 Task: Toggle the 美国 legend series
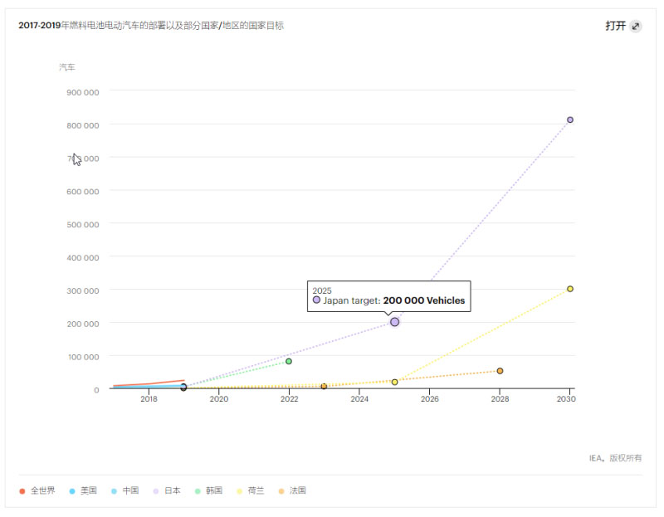point(83,490)
